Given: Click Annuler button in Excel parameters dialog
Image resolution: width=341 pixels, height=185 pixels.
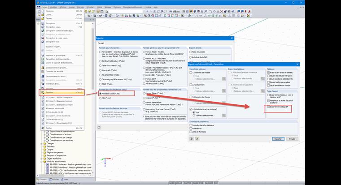Looking at the screenshot, I should click(292, 139).
